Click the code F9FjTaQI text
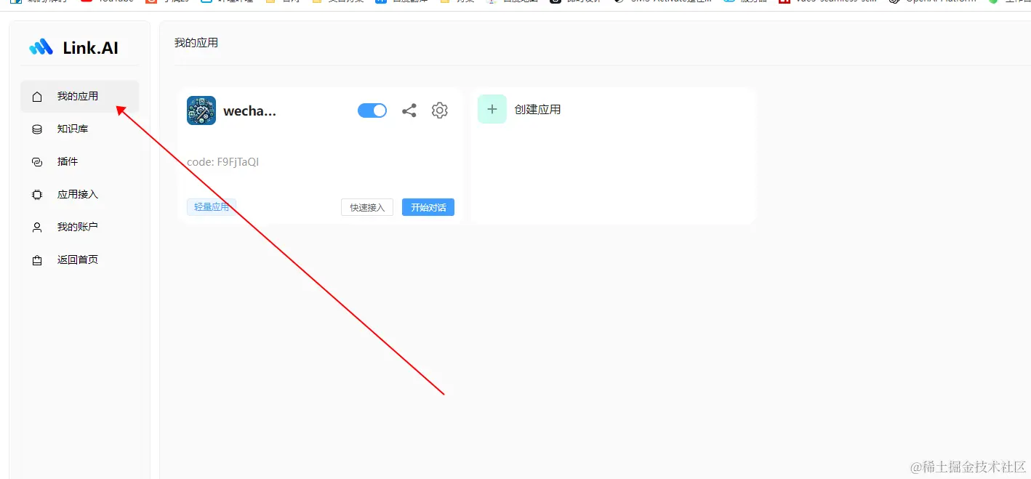Image resolution: width=1031 pixels, height=479 pixels. coord(222,161)
